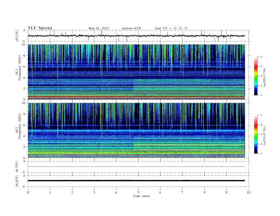Click the "ch.3(V)" axis label
The height and width of the screenshot is (216, 280).
point(17,167)
